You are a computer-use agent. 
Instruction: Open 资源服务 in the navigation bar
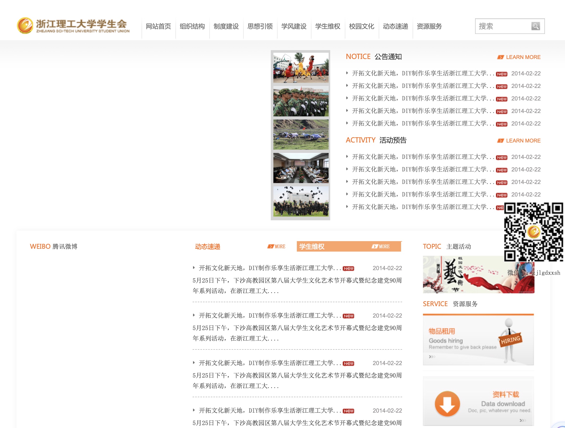[429, 26]
